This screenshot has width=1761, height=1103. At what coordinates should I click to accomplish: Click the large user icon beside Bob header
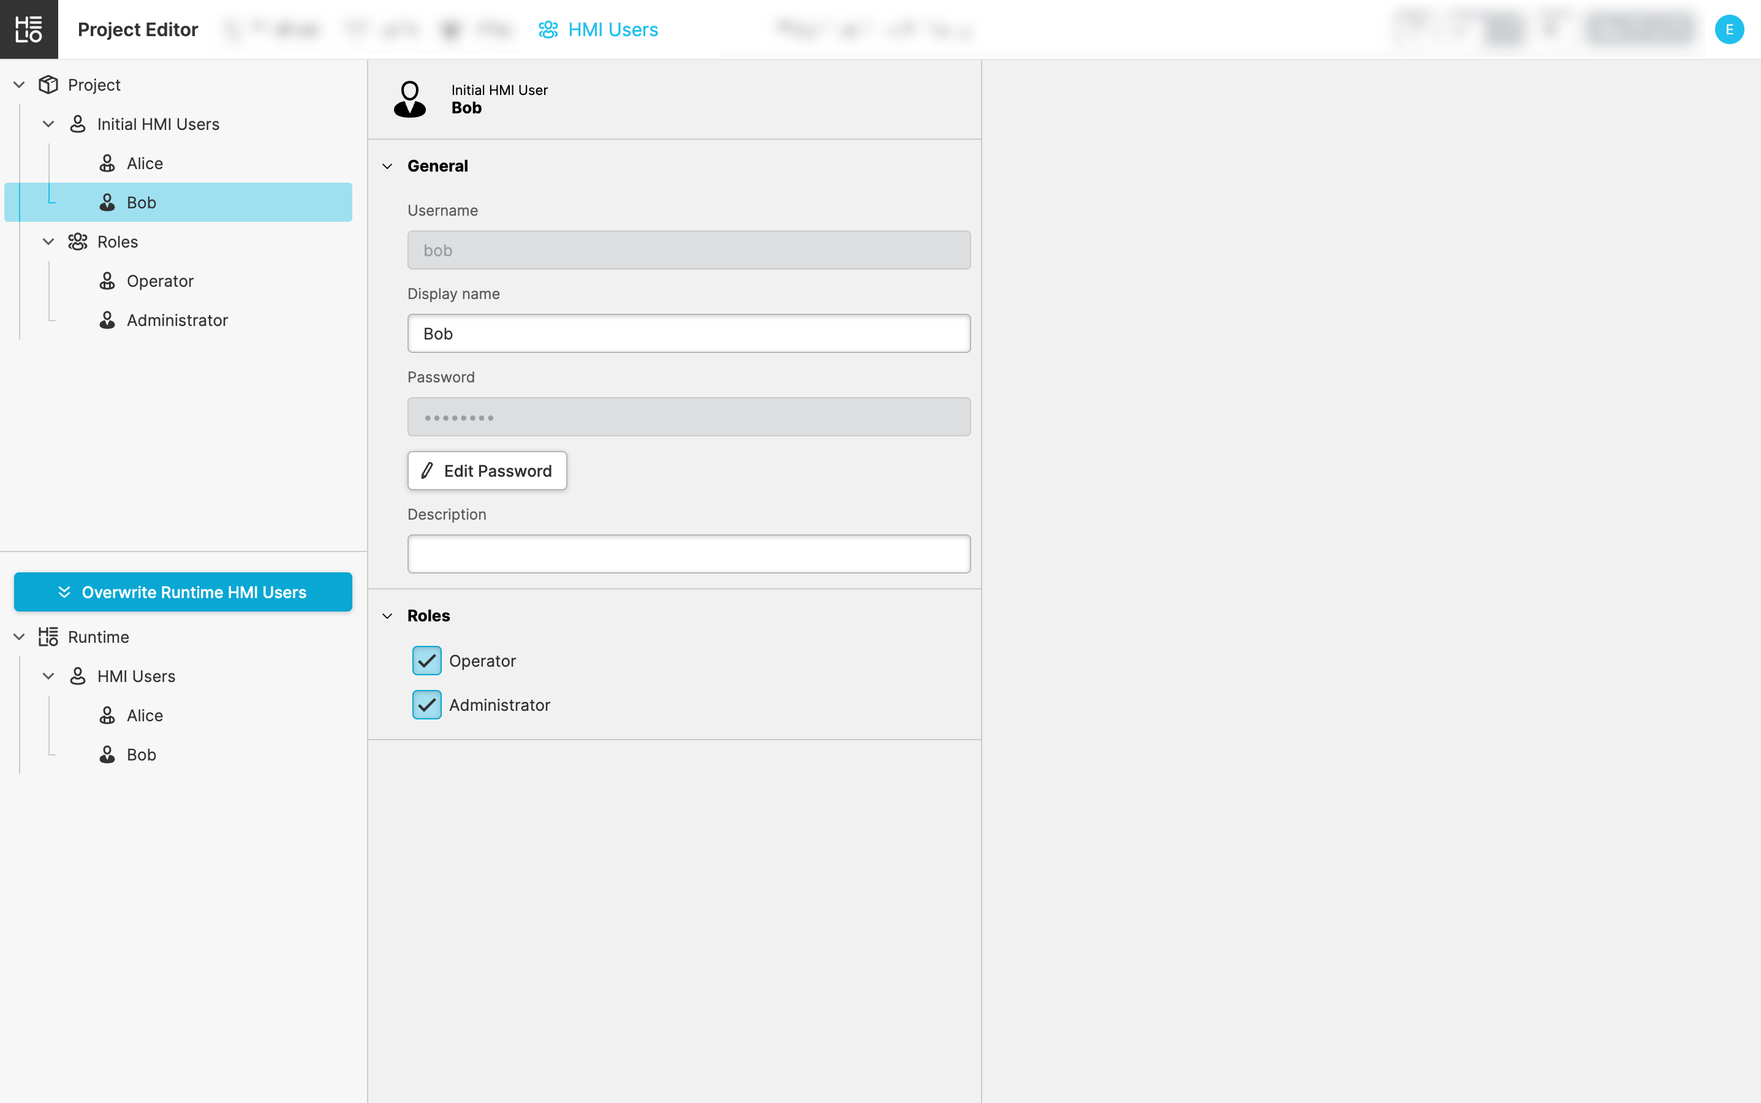point(409,99)
